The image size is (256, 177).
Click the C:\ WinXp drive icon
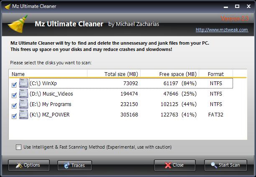click(x=23, y=83)
